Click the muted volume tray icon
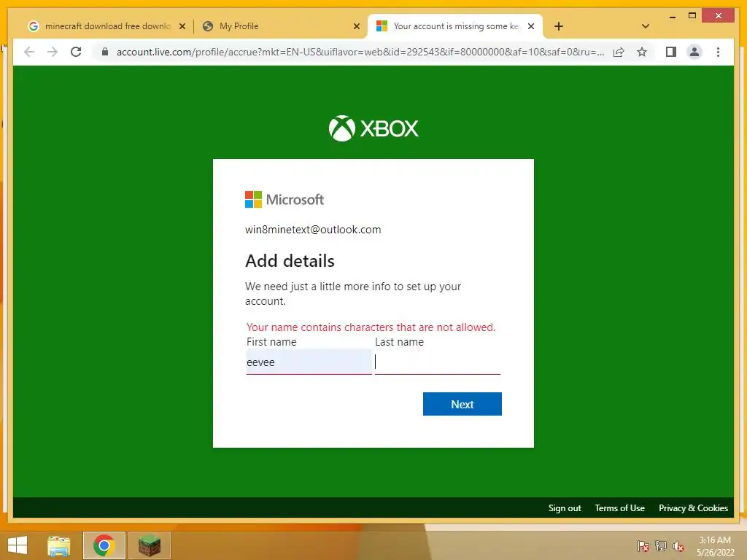 678,545
